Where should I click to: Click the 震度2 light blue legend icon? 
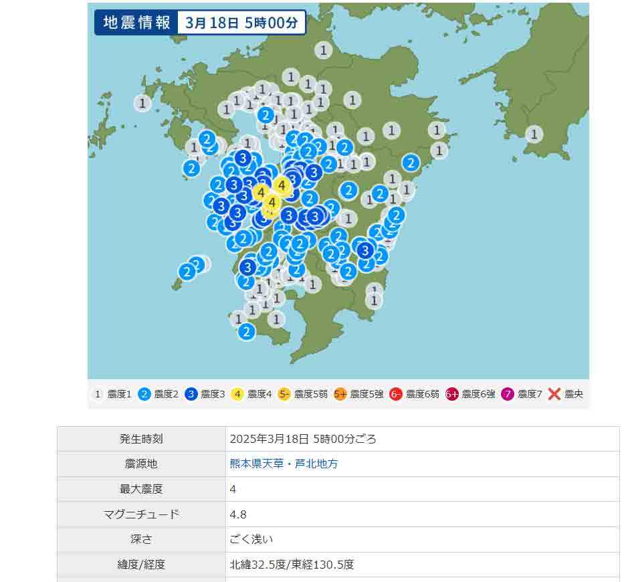[x=144, y=394]
